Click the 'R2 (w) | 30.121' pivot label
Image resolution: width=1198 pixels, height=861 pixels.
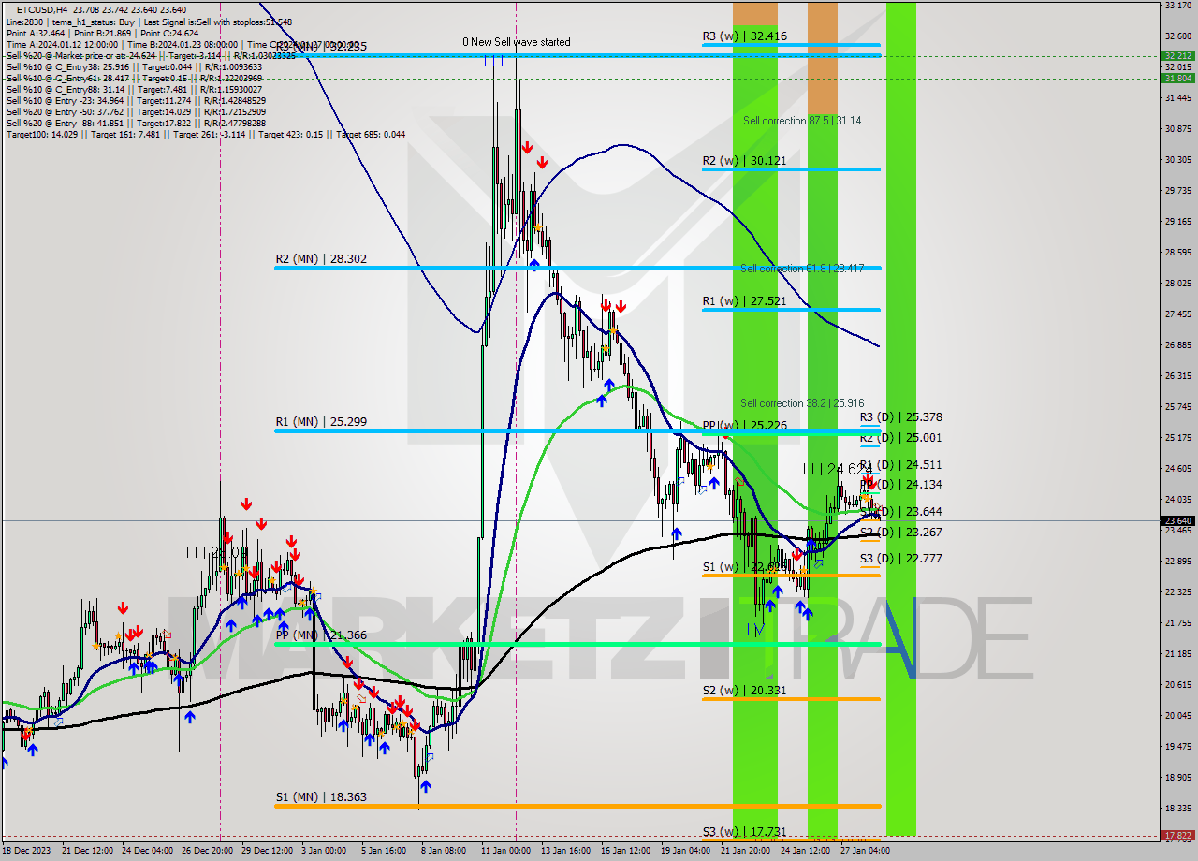tap(744, 161)
